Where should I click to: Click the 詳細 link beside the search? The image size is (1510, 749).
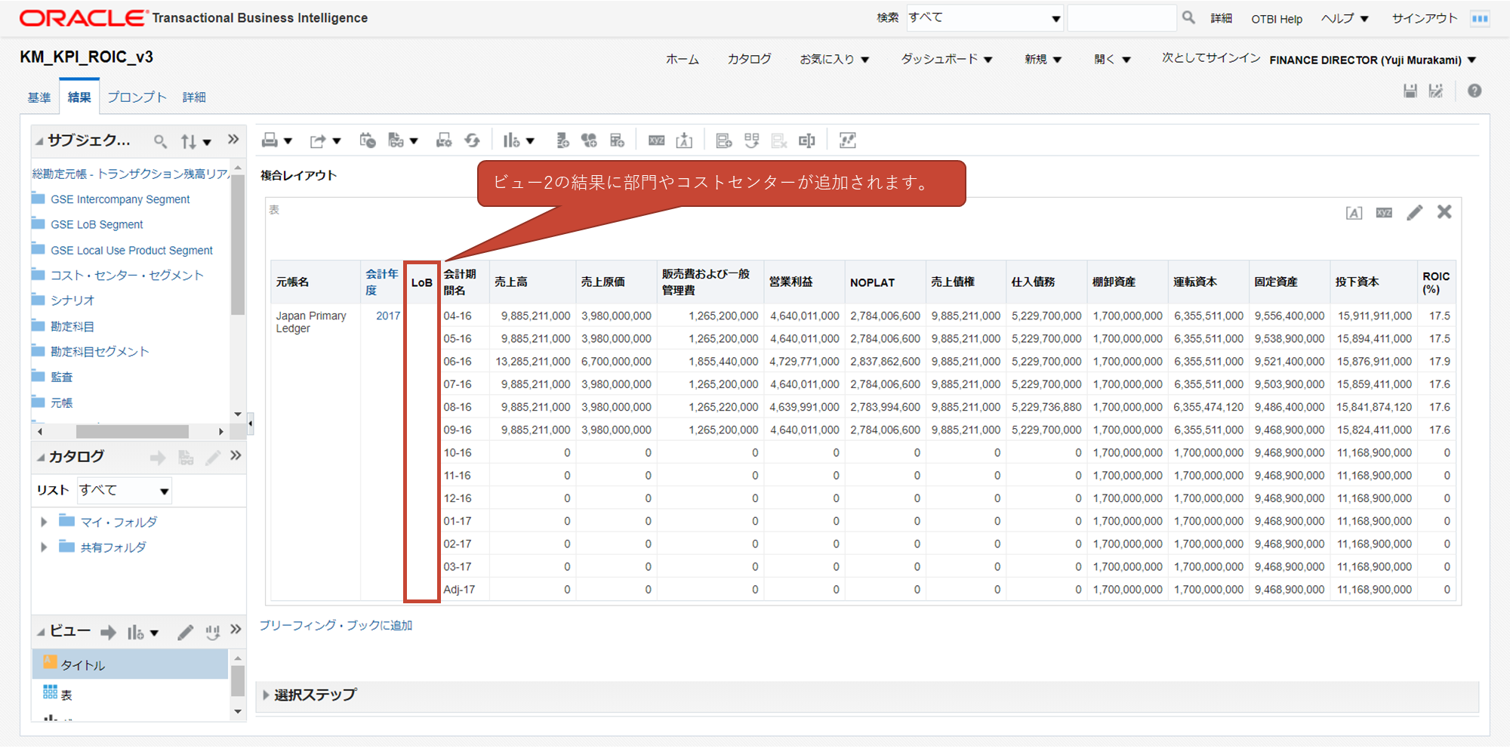(1222, 18)
